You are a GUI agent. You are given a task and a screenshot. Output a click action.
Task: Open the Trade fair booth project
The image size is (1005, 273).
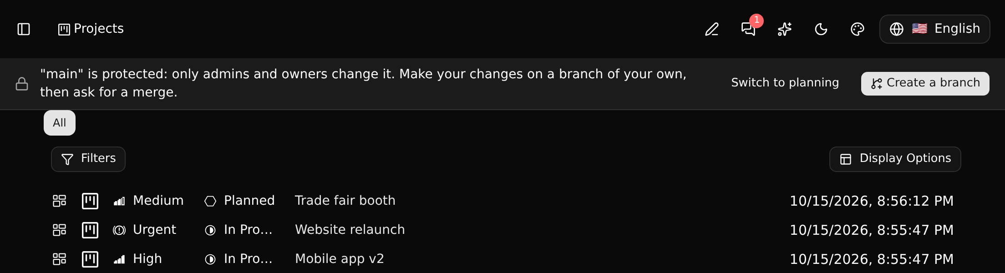[x=345, y=201]
